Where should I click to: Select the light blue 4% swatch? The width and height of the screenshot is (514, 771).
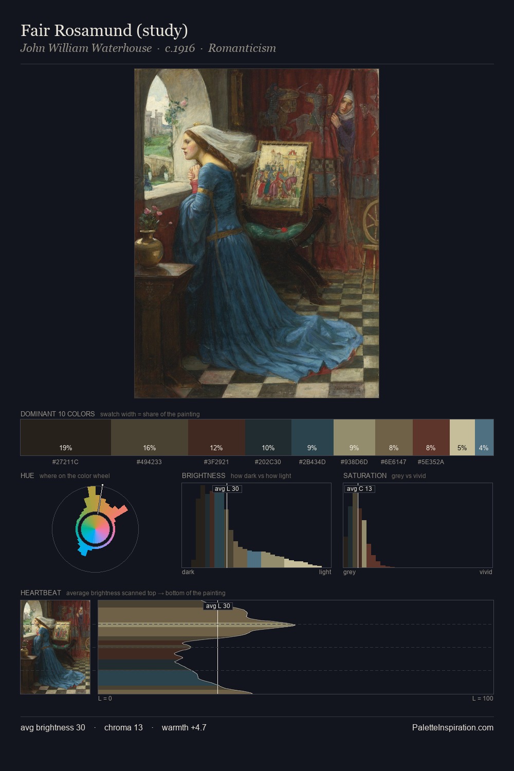click(x=484, y=437)
